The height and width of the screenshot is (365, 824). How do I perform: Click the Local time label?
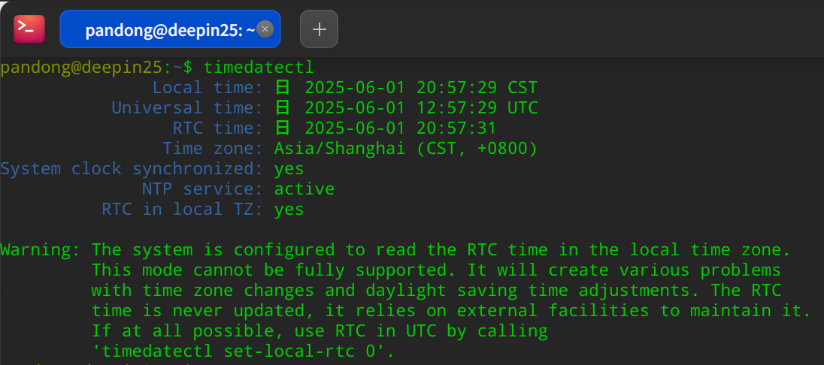pyautogui.click(x=208, y=88)
